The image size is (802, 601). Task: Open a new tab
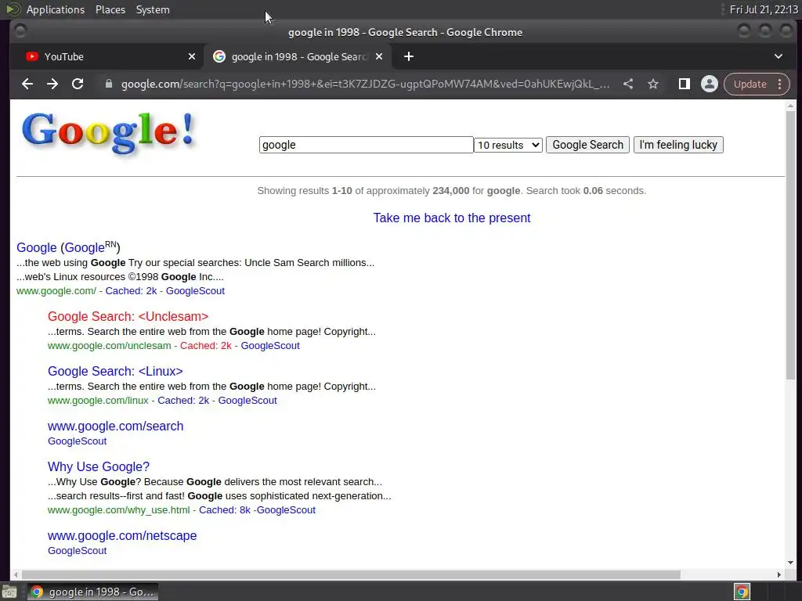click(408, 56)
